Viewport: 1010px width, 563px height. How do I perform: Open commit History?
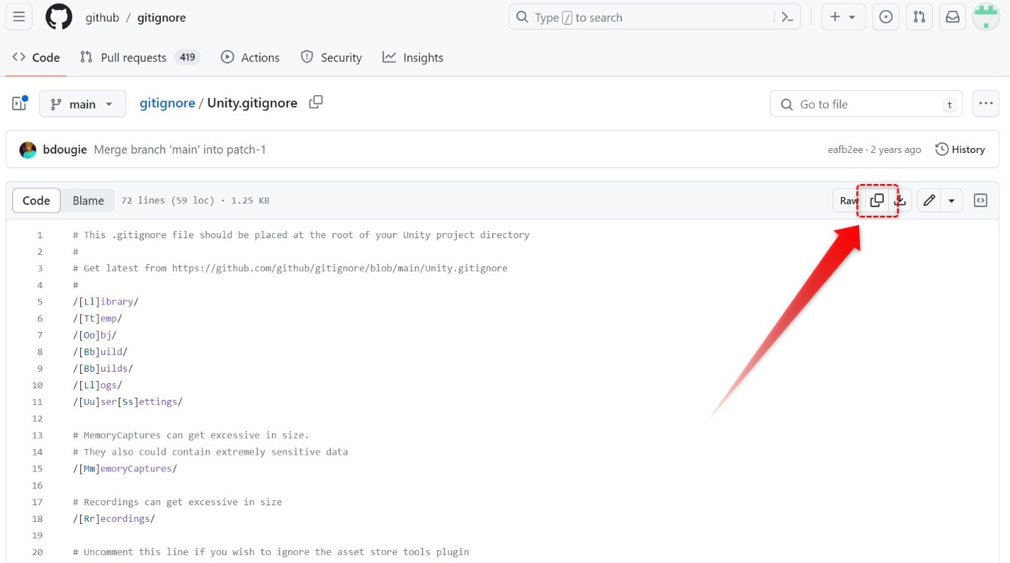[960, 149]
